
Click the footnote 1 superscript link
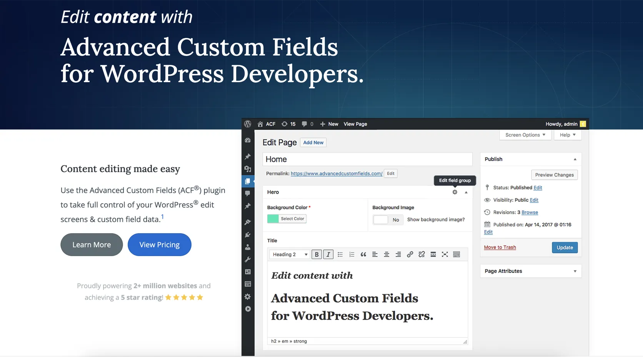(x=162, y=217)
